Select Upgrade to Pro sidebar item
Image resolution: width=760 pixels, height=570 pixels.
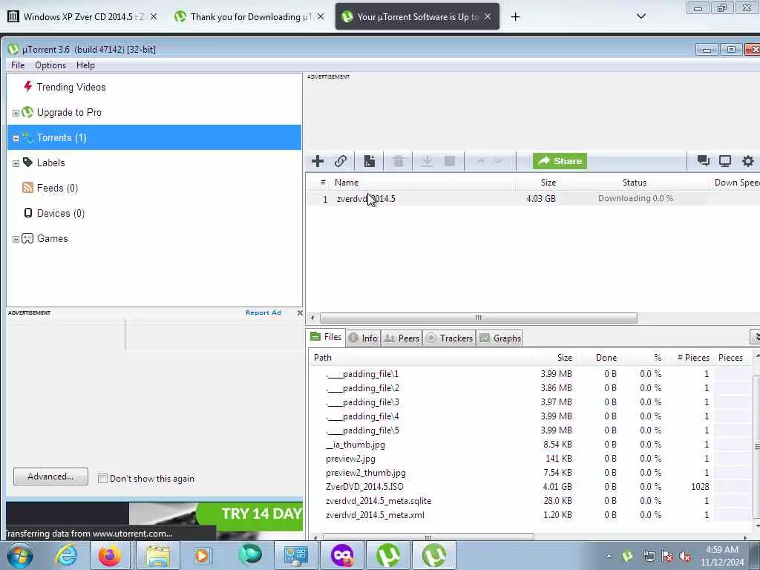69,113
